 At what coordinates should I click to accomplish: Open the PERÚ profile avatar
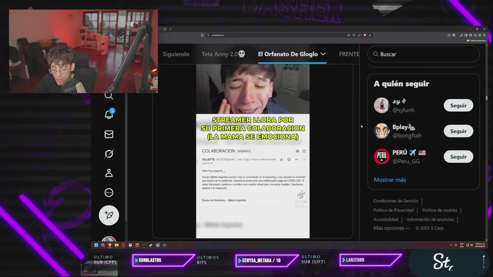click(x=381, y=157)
